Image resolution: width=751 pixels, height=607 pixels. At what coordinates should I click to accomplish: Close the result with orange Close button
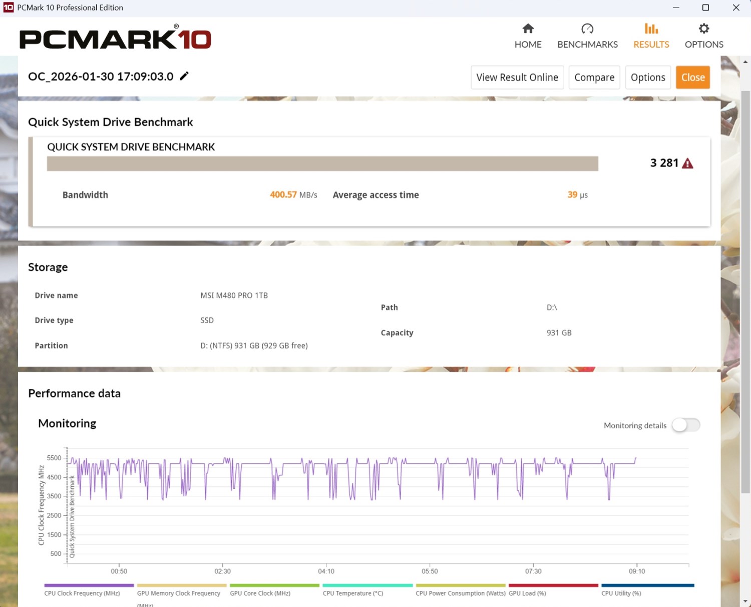coord(693,78)
